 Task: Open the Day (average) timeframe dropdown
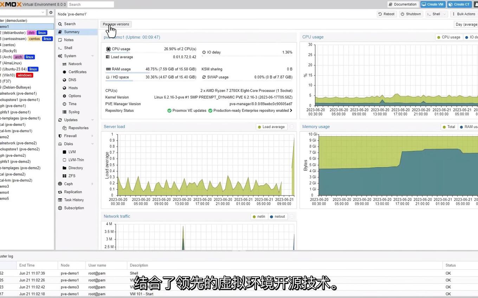[466, 25]
